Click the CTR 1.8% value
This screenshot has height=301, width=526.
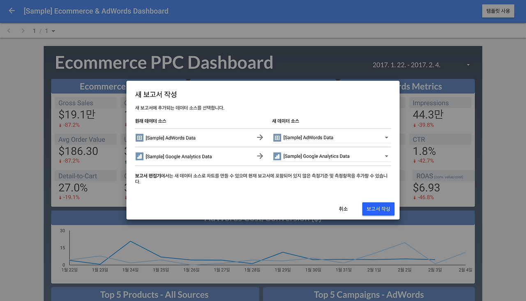[x=424, y=151]
